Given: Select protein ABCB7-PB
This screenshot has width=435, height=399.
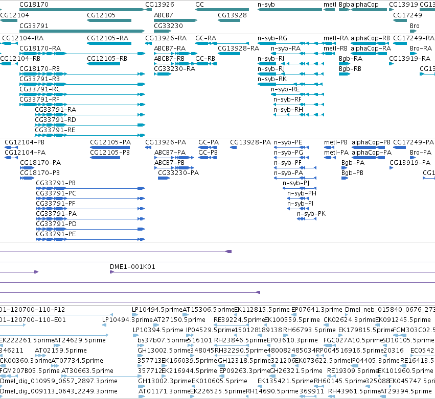Looking at the screenshot, I should pos(170,163).
